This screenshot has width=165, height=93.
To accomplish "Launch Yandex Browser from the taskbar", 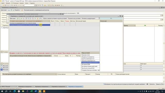I will tap(19, 91).
